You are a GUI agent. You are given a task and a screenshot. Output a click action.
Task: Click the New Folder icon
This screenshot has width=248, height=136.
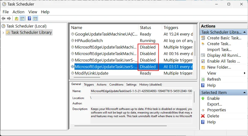coord(203,67)
